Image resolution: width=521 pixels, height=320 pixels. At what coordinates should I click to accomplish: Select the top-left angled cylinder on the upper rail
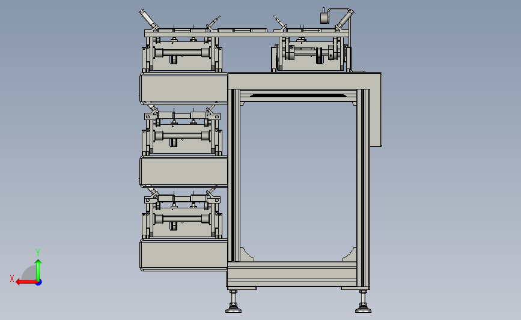coord(148,19)
